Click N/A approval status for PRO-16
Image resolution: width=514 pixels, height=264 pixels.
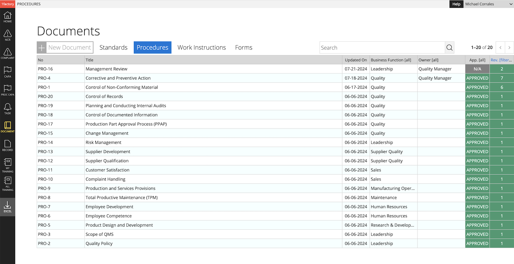click(x=477, y=69)
